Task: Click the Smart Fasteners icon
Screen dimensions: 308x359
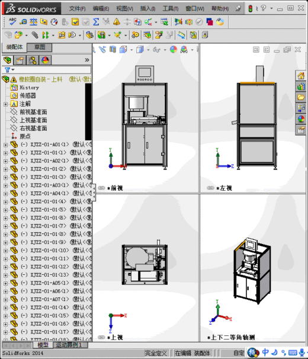Action: pyautogui.click(x=62, y=35)
